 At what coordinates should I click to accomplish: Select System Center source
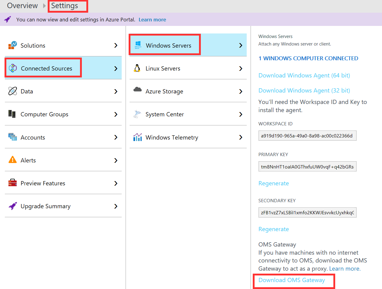pyautogui.click(x=188, y=114)
